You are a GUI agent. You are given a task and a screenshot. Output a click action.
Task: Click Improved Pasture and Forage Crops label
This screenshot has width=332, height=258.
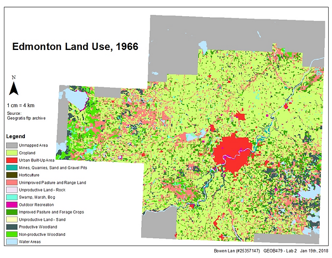(x=51, y=212)
